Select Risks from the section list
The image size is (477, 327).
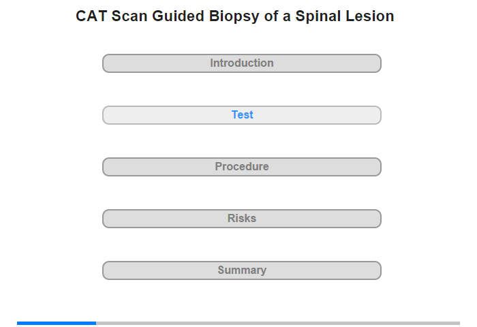[x=241, y=219]
